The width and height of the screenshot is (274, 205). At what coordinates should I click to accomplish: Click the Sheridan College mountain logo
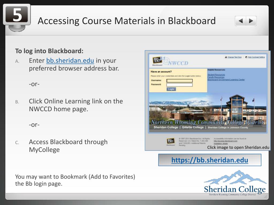(235, 183)
